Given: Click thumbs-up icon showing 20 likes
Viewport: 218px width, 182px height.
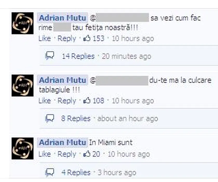Looking at the screenshot, I should coord(87,154).
